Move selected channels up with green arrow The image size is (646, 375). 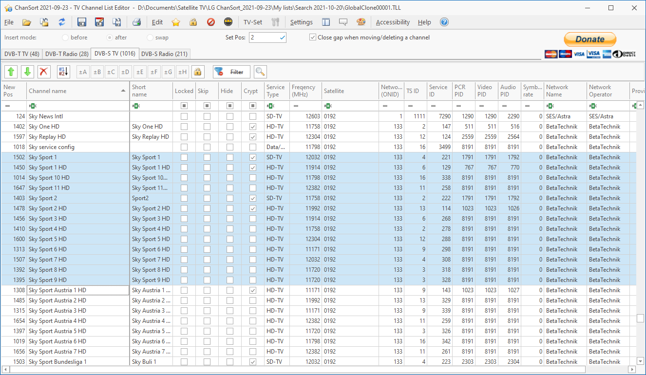[11, 72]
